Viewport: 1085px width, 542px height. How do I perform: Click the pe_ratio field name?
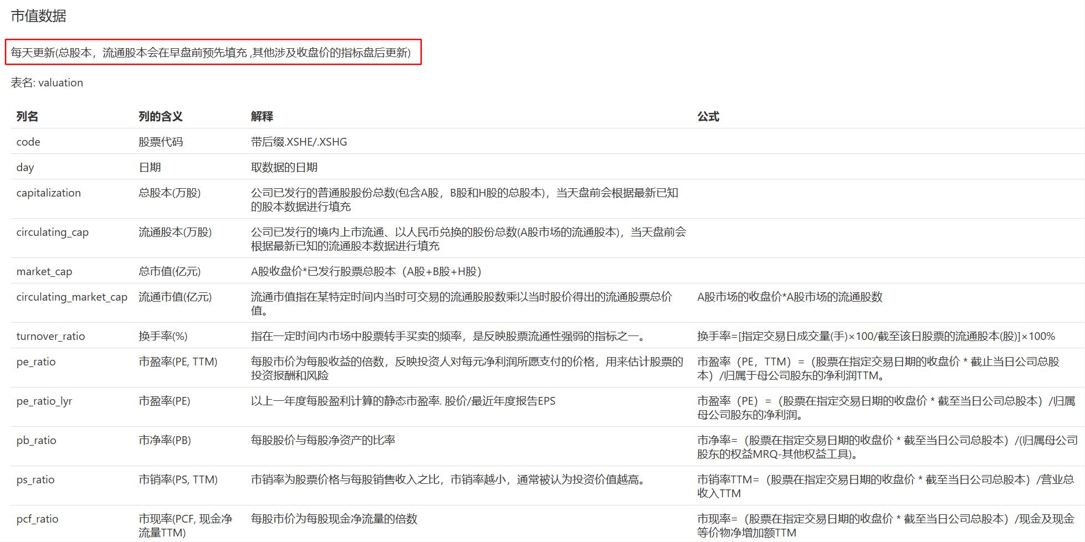[x=36, y=362]
